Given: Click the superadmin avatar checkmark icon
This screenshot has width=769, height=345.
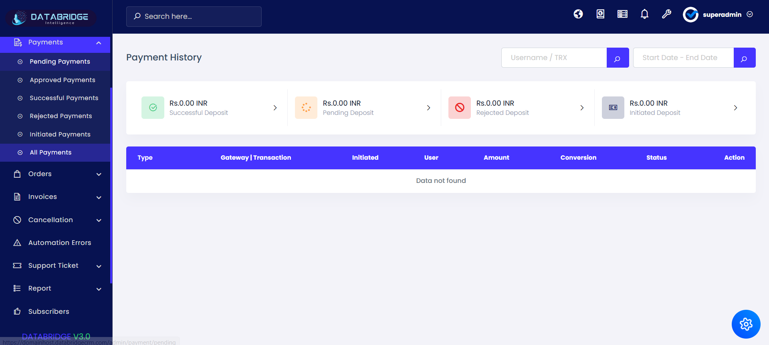Looking at the screenshot, I should coord(690,15).
